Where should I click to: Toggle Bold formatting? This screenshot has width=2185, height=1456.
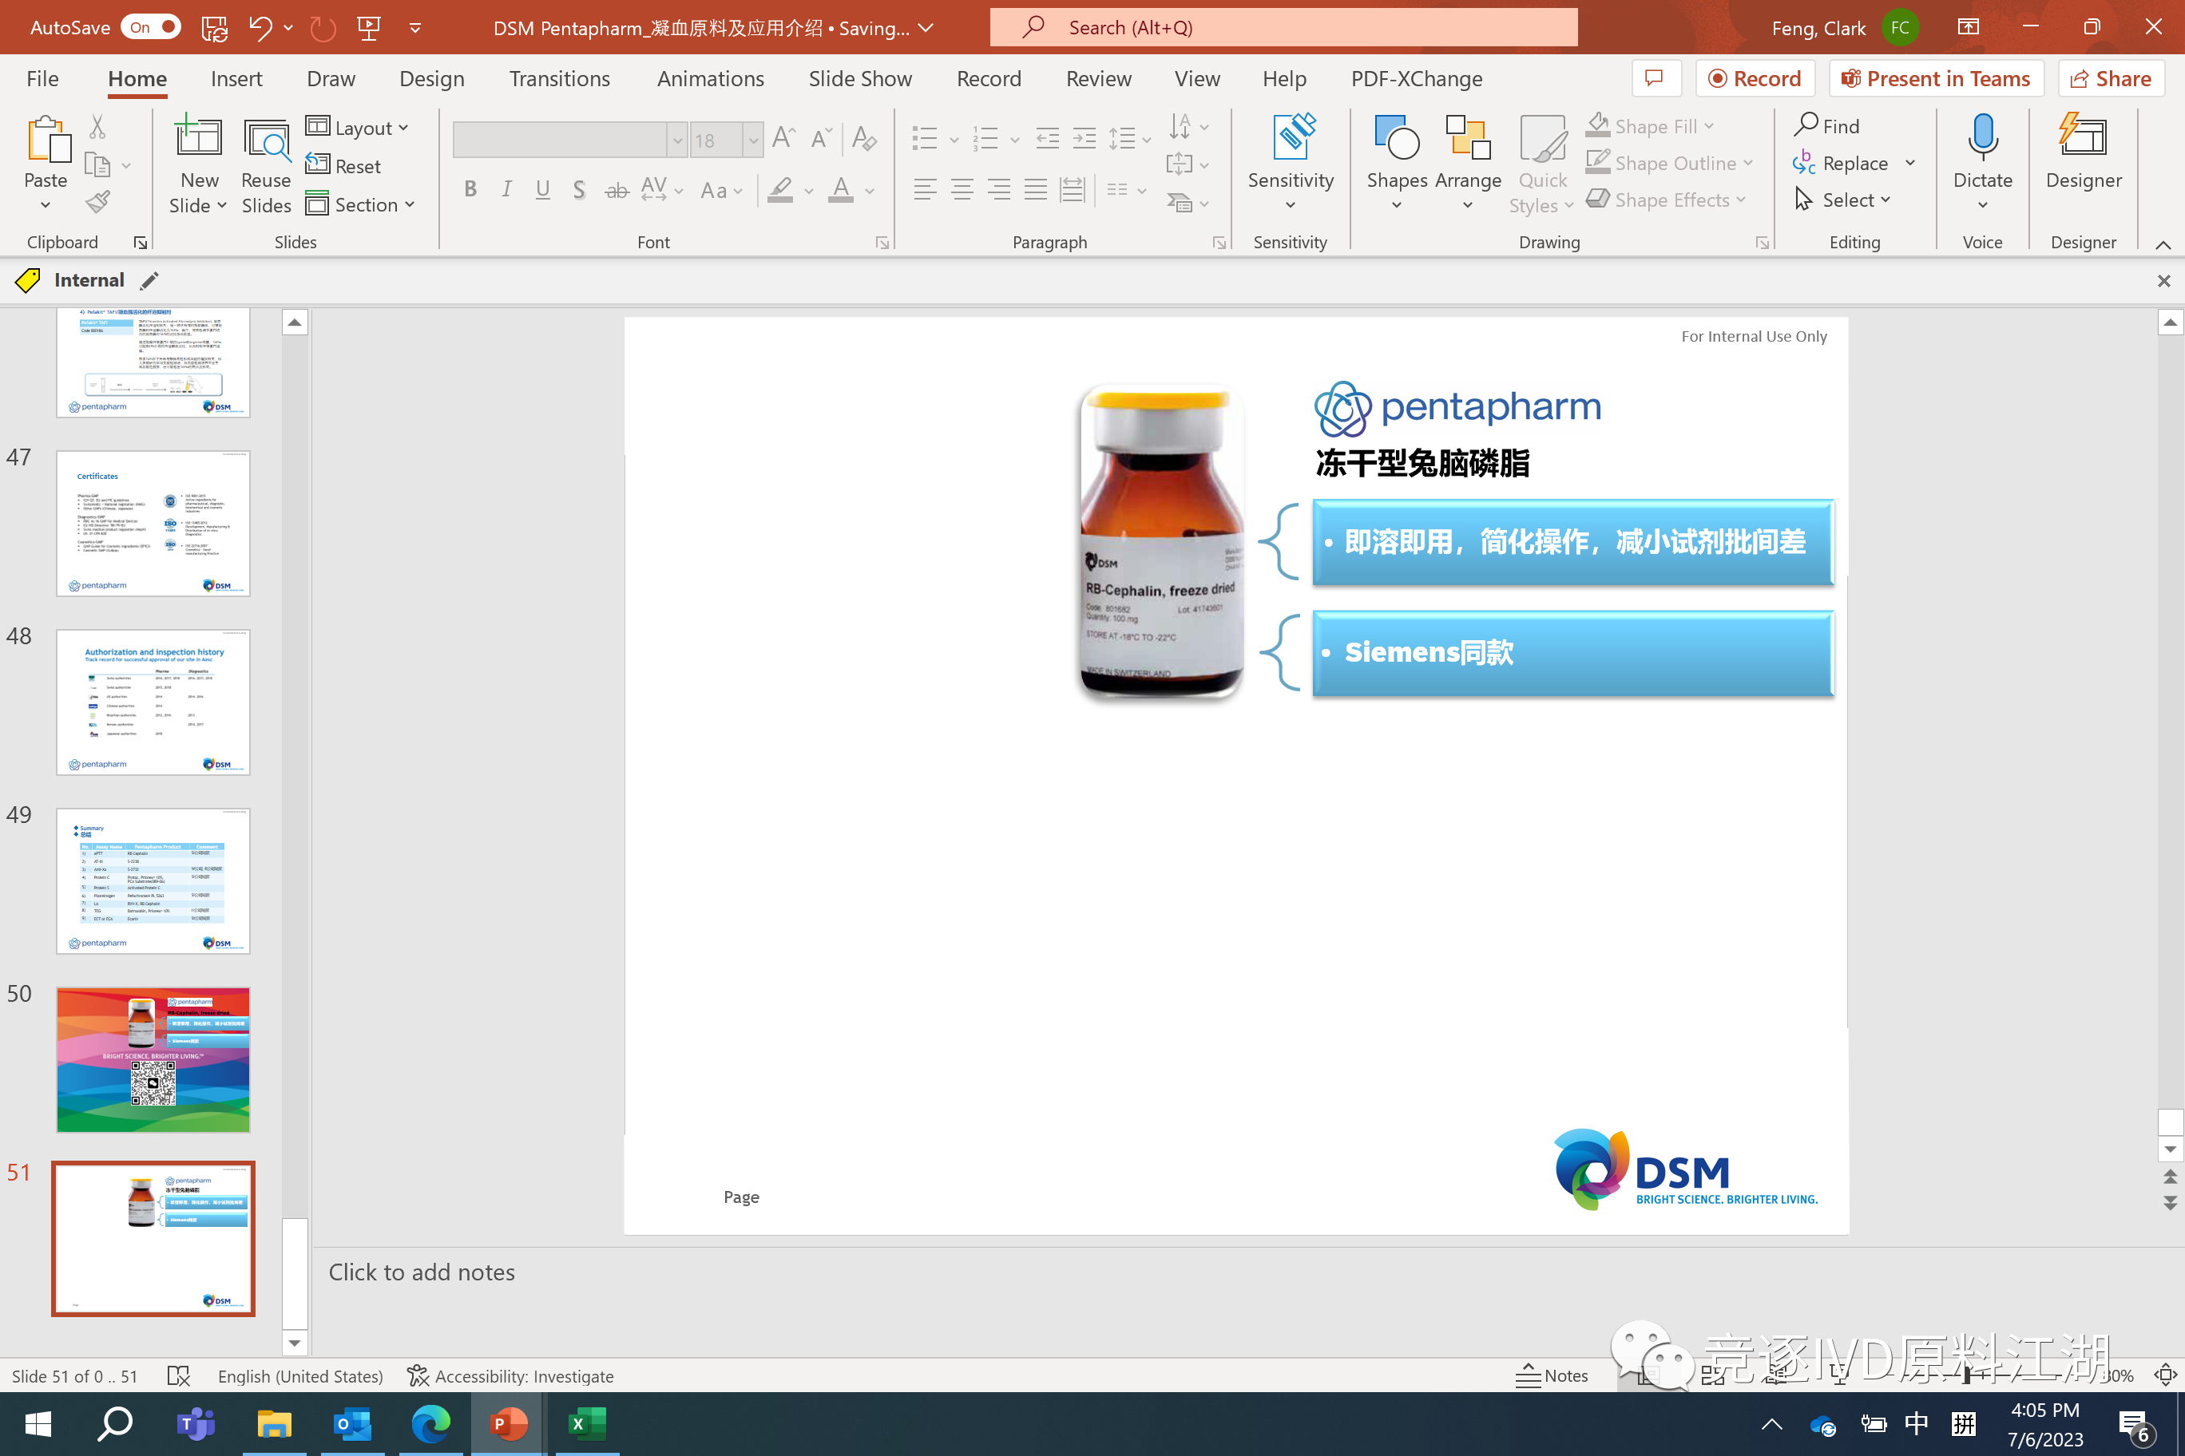click(470, 190)
